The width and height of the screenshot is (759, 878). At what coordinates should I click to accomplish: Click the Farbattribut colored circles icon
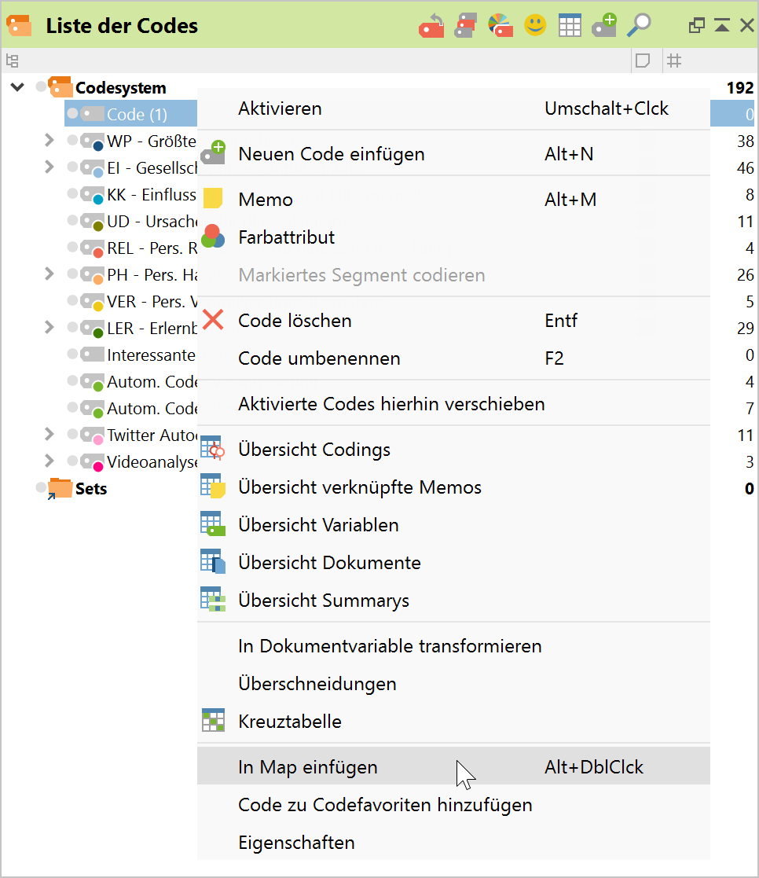(x=213, y=237)
